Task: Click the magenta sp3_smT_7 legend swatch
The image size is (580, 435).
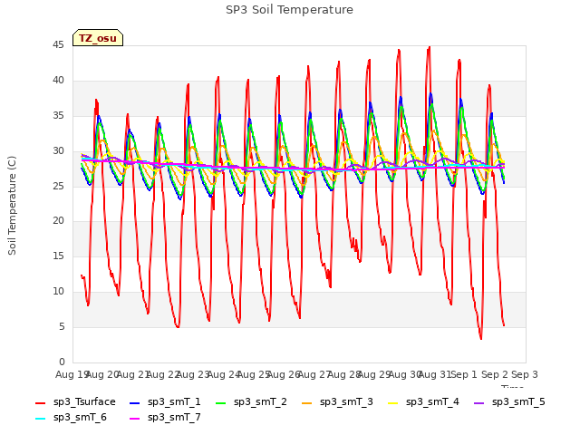Action: pos(135,419)
